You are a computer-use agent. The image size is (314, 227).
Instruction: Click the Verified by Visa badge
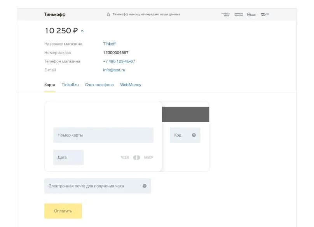tap(226, 14)
